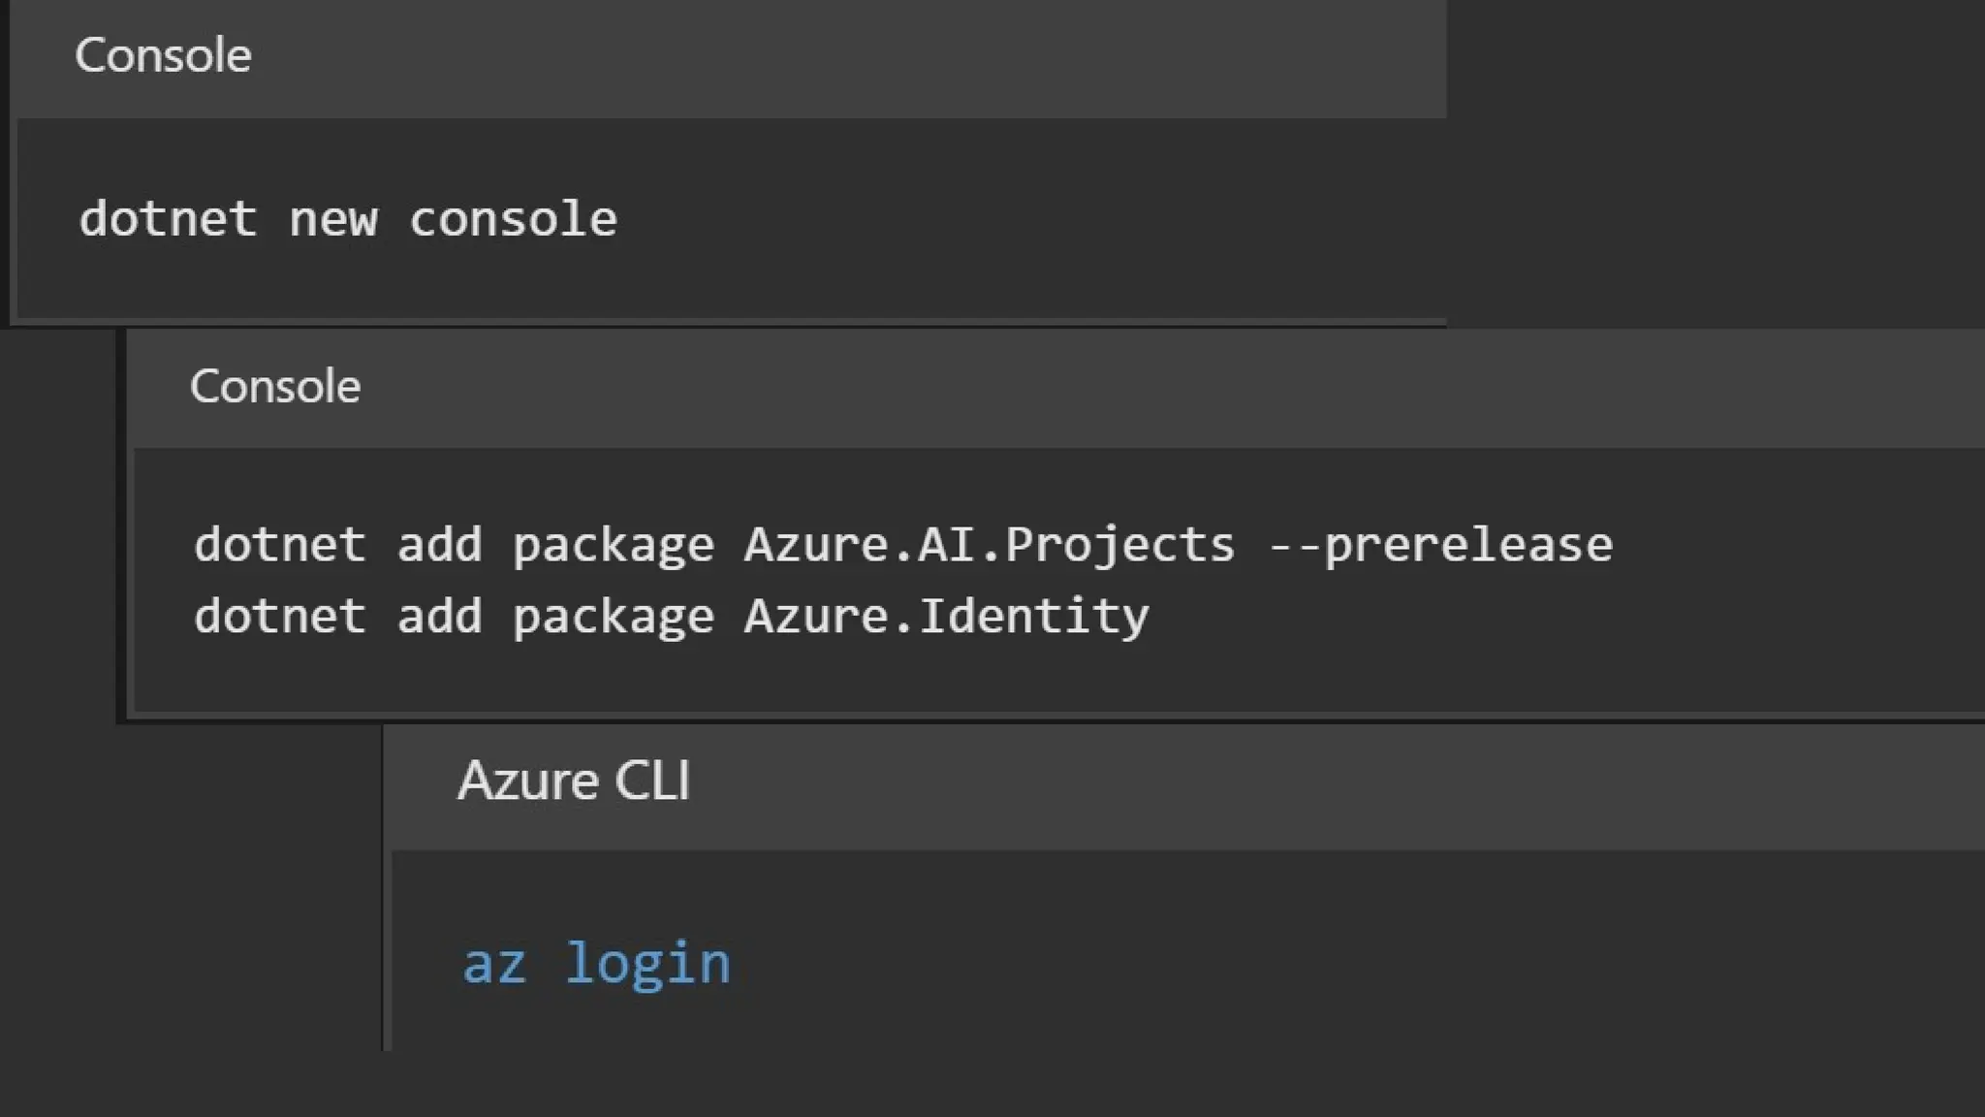Click the 'Azure.Identity' package name
Screen dimensions: 1985x1117
(x=946, y=617)
